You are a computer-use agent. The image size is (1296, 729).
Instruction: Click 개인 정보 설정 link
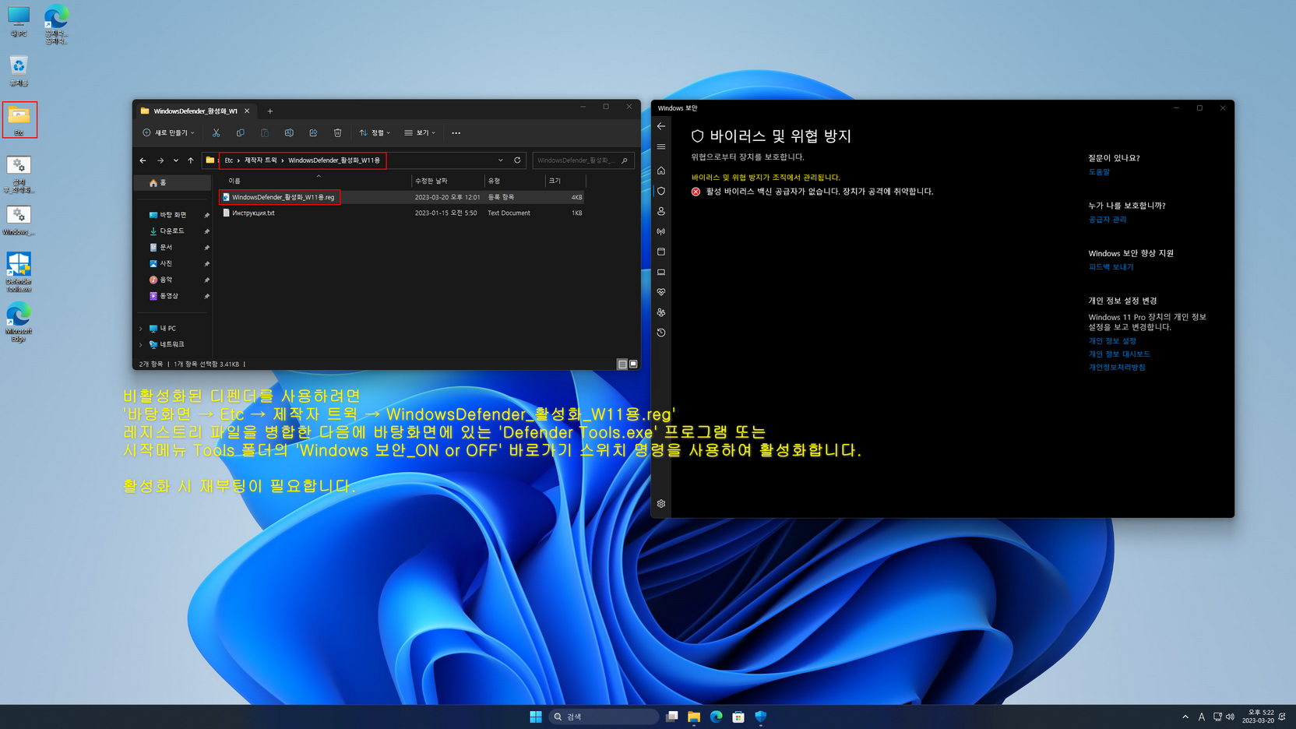click(x=1112, y=341)
